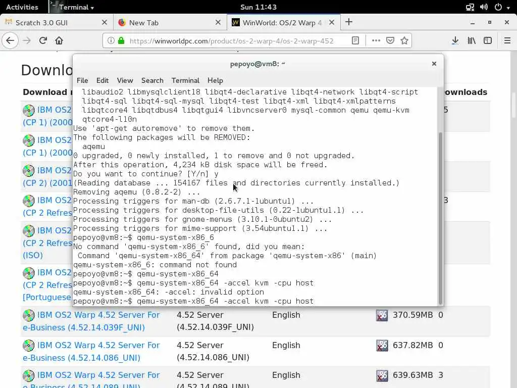This screenshot has height=388, width=517.
Task: Click the Download column header
Action: [x=47, y=92]
